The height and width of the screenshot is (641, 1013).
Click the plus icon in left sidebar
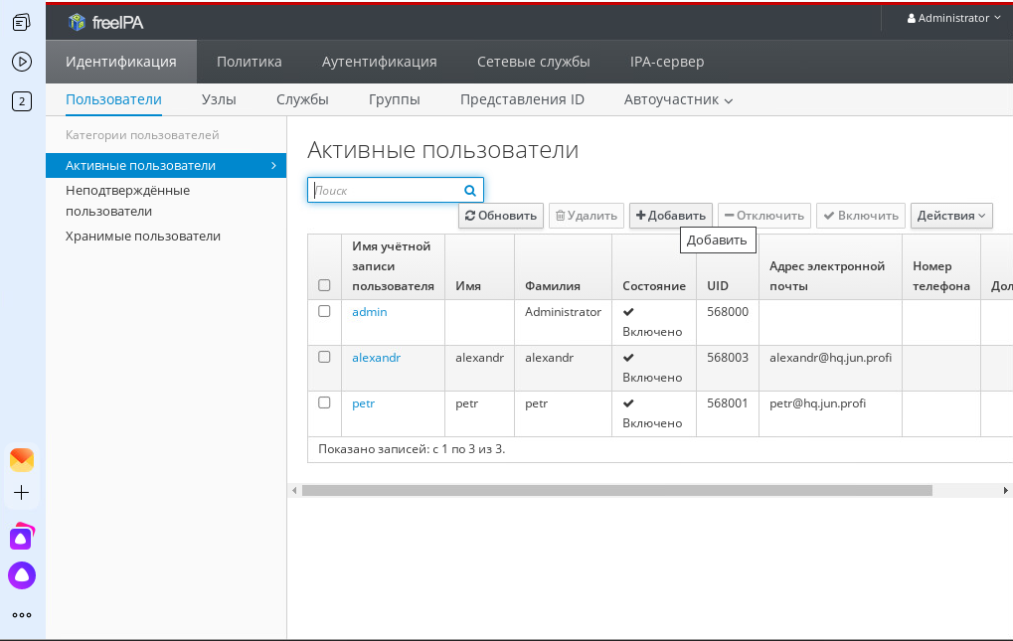click(22, 493)
